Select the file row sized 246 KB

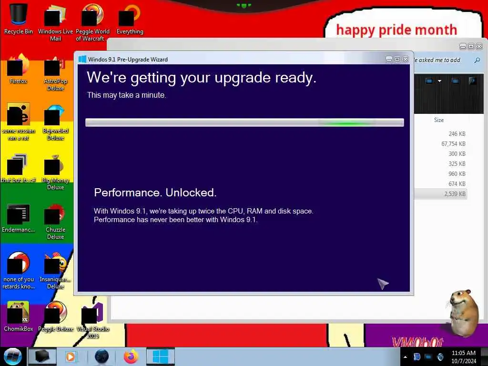click(x=441, y=134)
